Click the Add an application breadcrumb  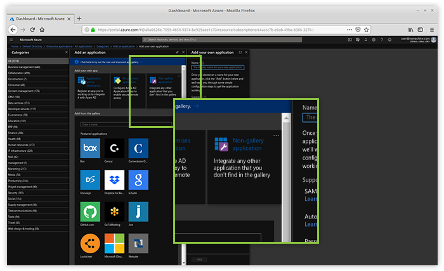124,46
